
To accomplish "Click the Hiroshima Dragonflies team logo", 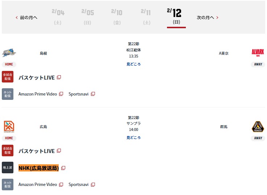I will [9, 127].
